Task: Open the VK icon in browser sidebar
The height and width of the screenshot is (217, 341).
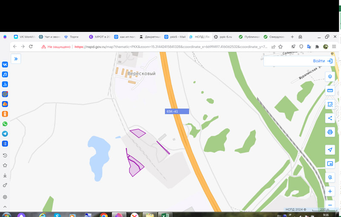Action: tap(5, 65)
